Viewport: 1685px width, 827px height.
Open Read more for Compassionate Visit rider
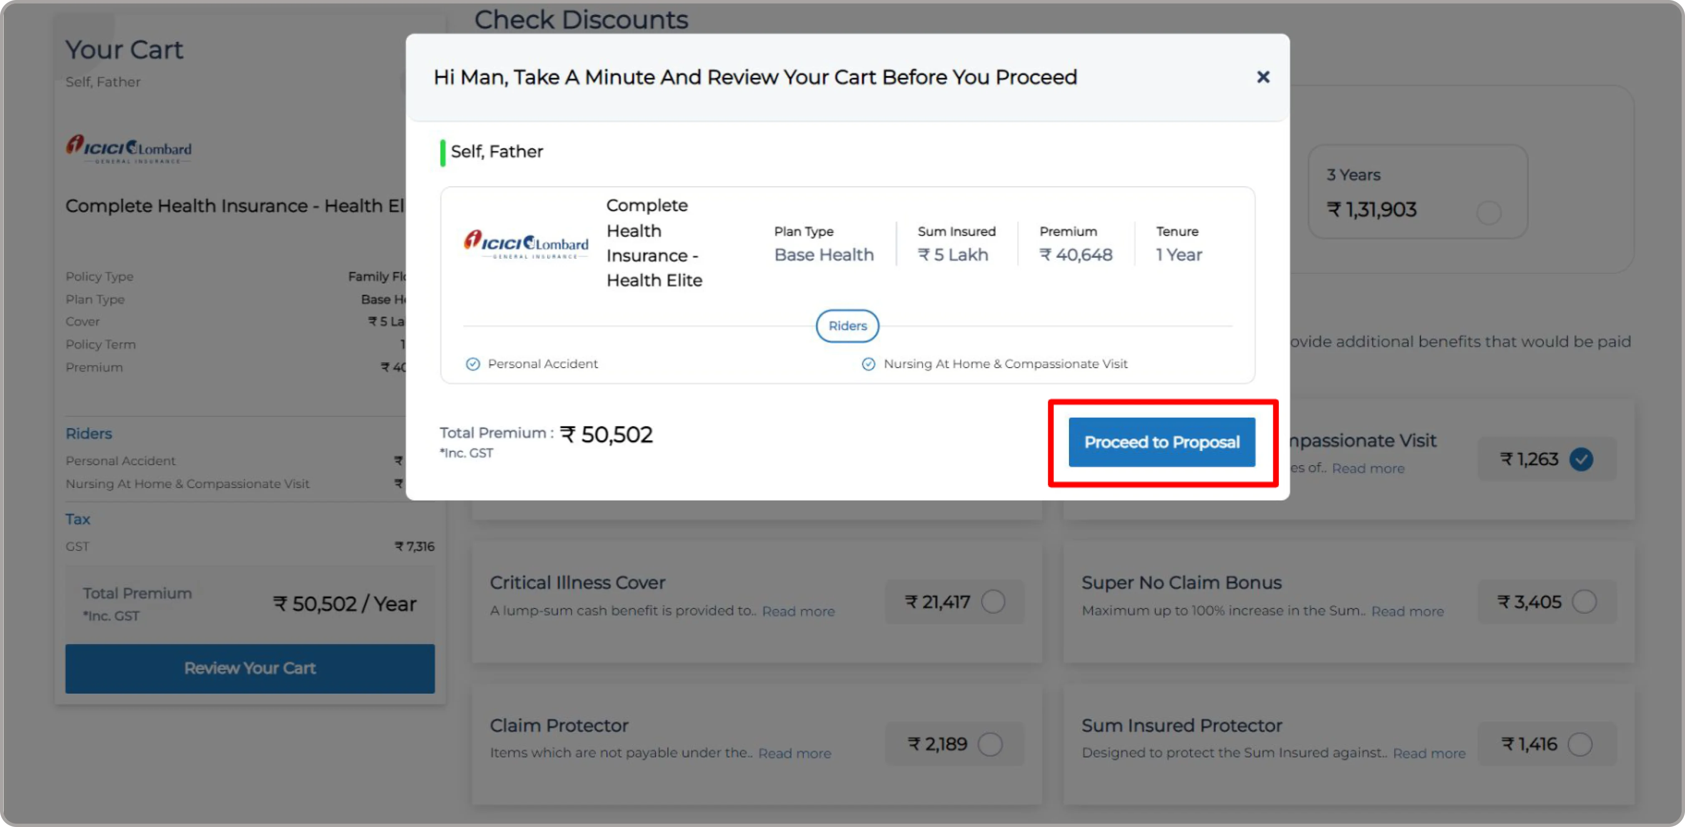click(1368, 469)
